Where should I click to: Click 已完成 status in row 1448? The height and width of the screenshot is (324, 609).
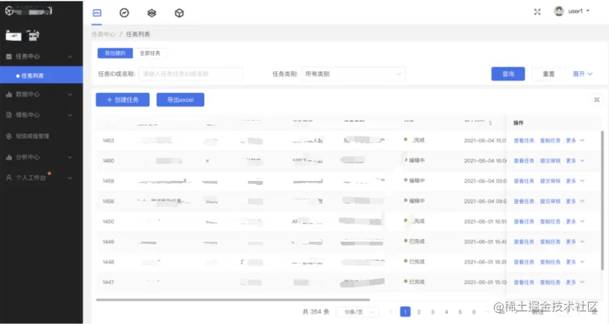(415, 261)
